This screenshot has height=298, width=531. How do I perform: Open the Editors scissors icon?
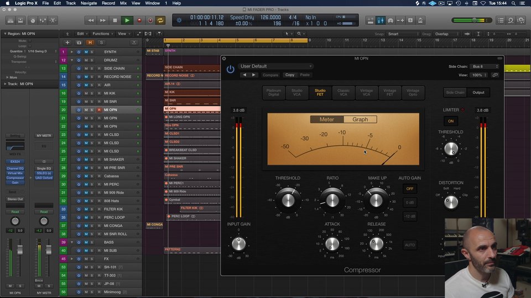click(53, 20)
